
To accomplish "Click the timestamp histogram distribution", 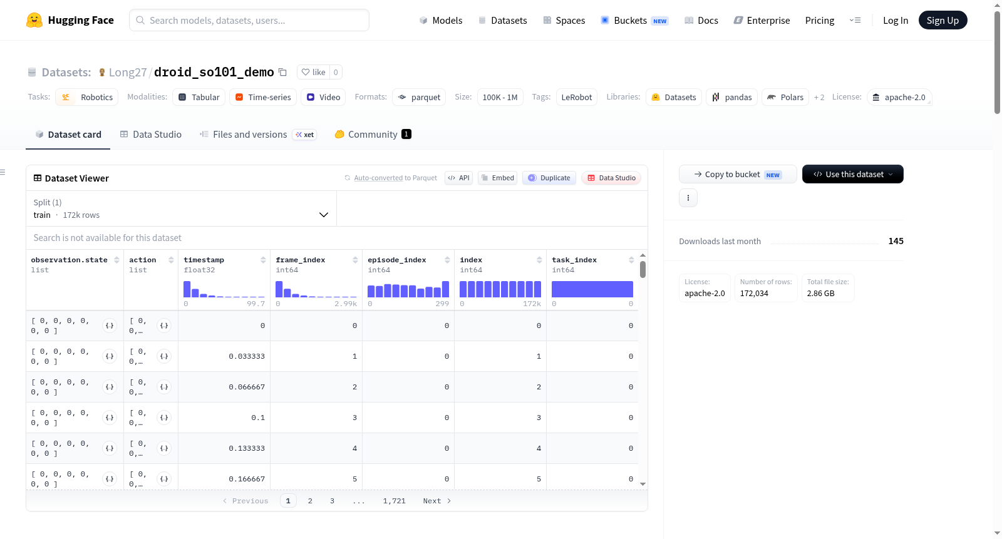I will click(x=224, y=289).
